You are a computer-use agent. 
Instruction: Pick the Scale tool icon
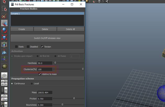4,38
